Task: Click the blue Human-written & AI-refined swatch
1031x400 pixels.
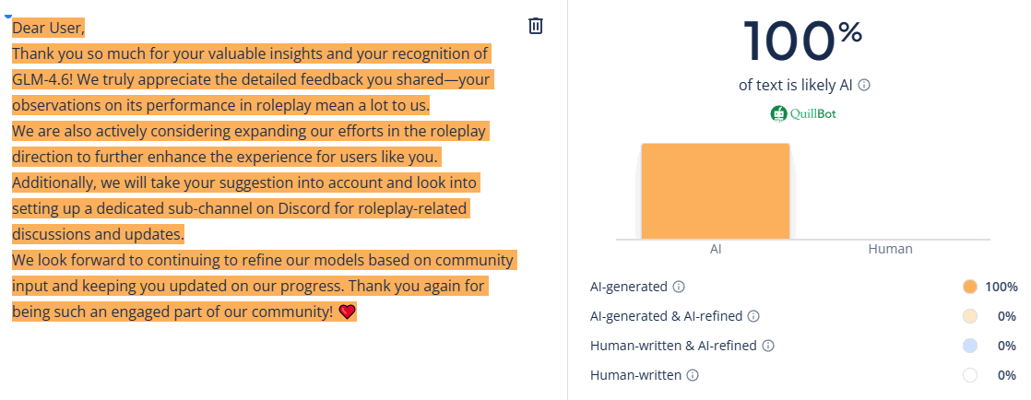Action: (969, 346)
